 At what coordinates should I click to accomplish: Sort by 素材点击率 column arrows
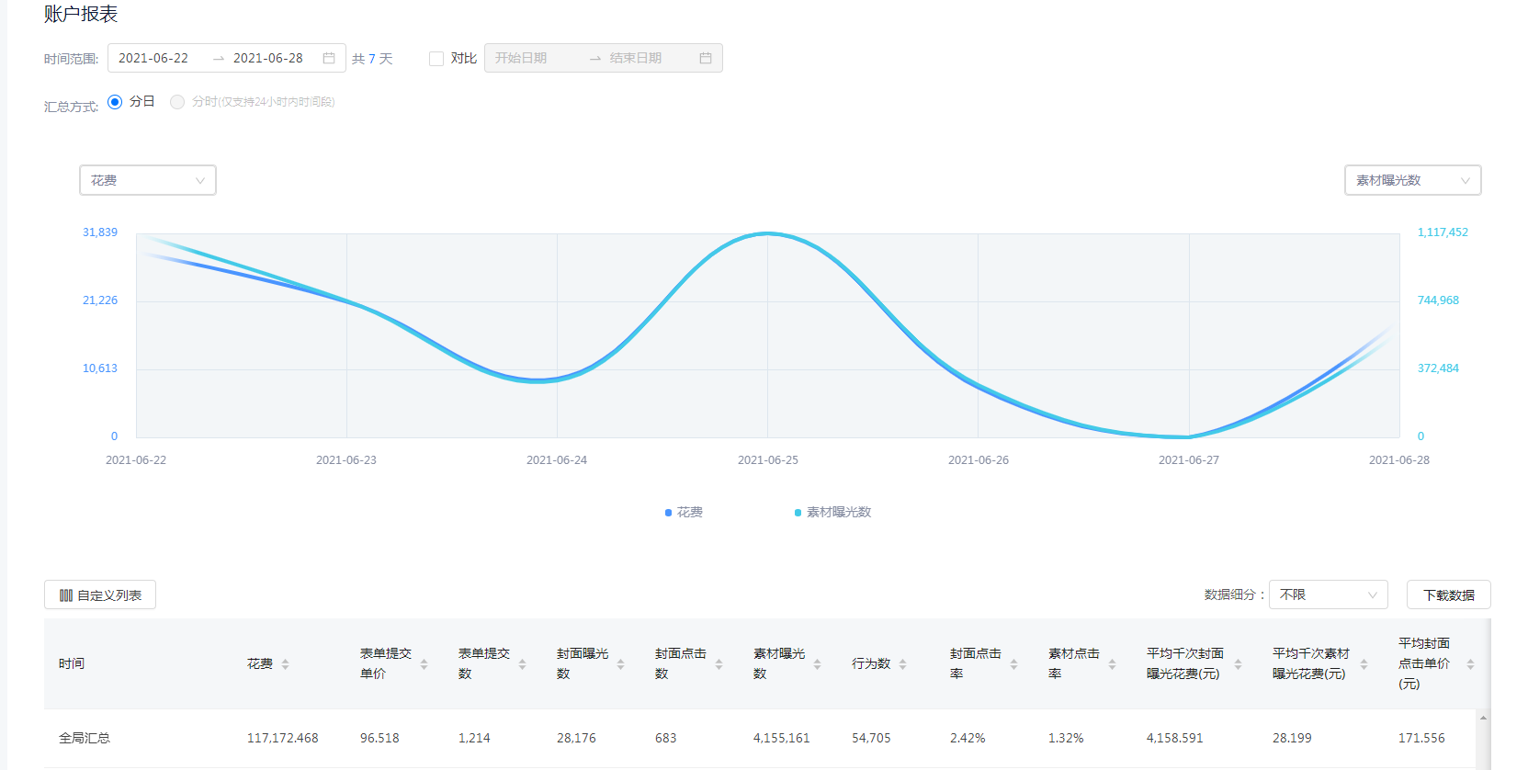tap(1112, 664)
